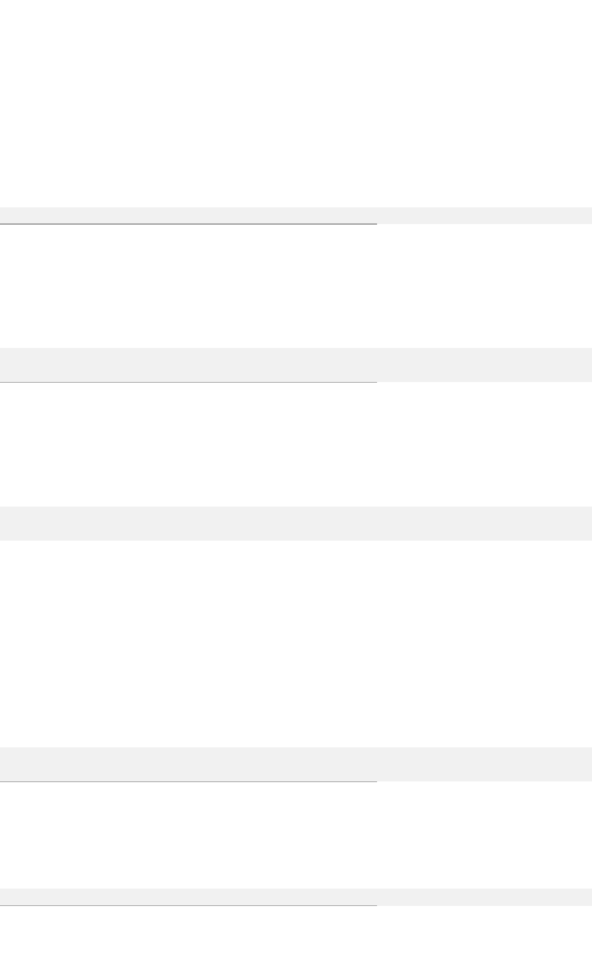Click white section between first and second bands
This screenshot has height=954, width=592.
click(x=296, y=285)
